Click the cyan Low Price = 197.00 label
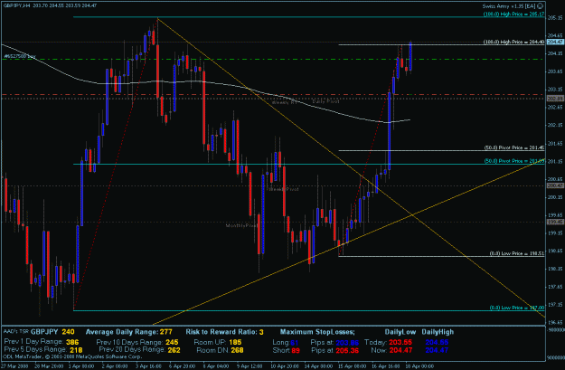This screenshot has height=370, width=565. pos(517,308)
